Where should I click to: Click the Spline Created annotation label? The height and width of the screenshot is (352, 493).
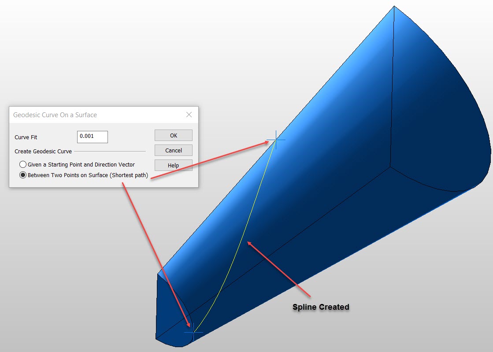[x=320, y=307]
